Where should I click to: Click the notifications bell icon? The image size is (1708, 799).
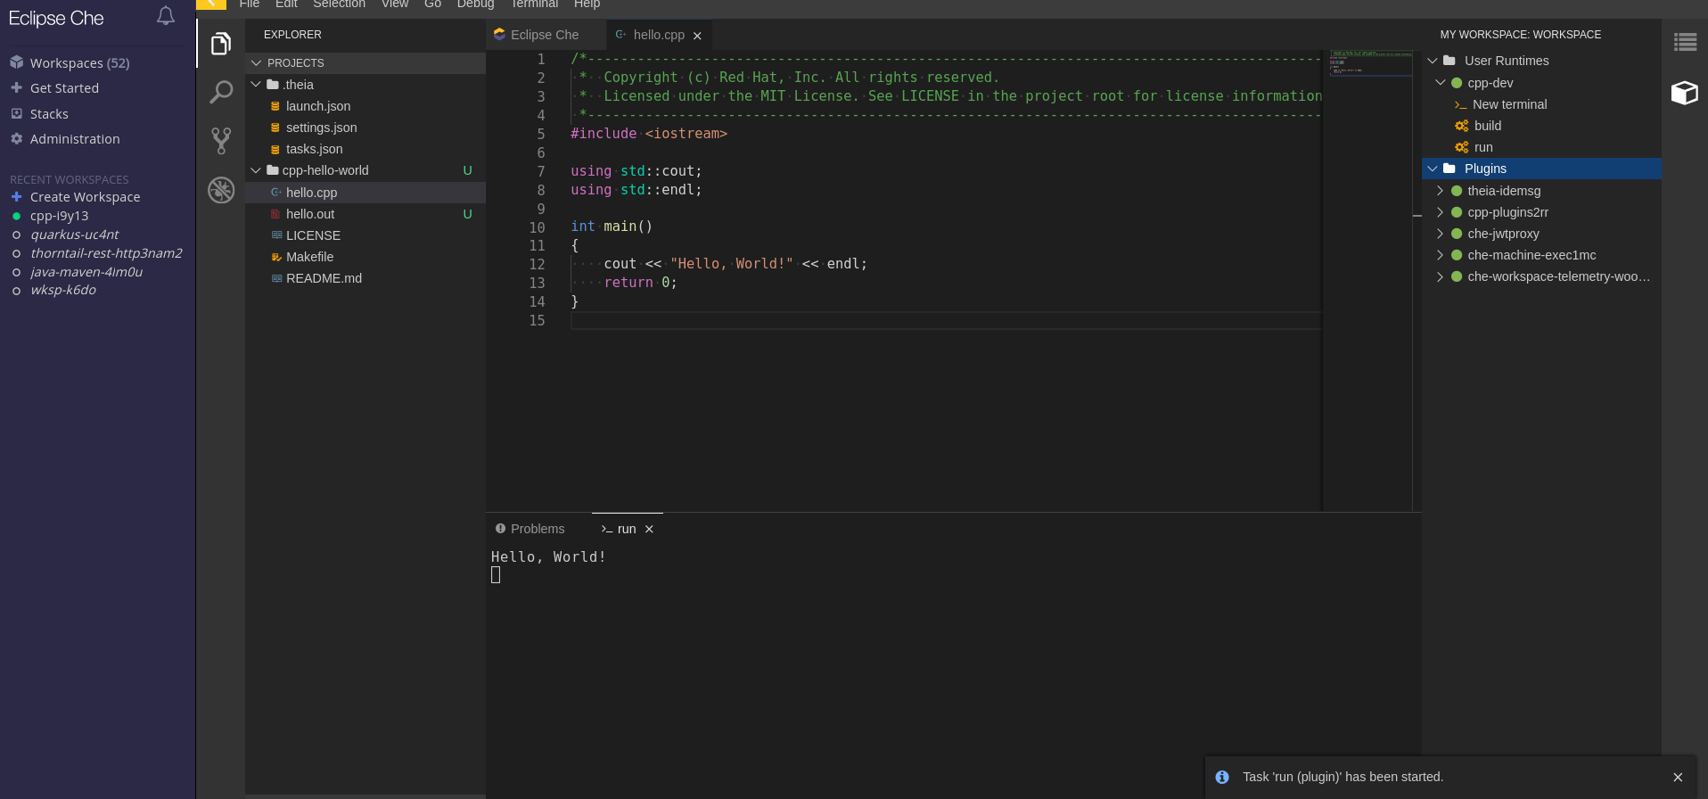(x=166, y=16)
